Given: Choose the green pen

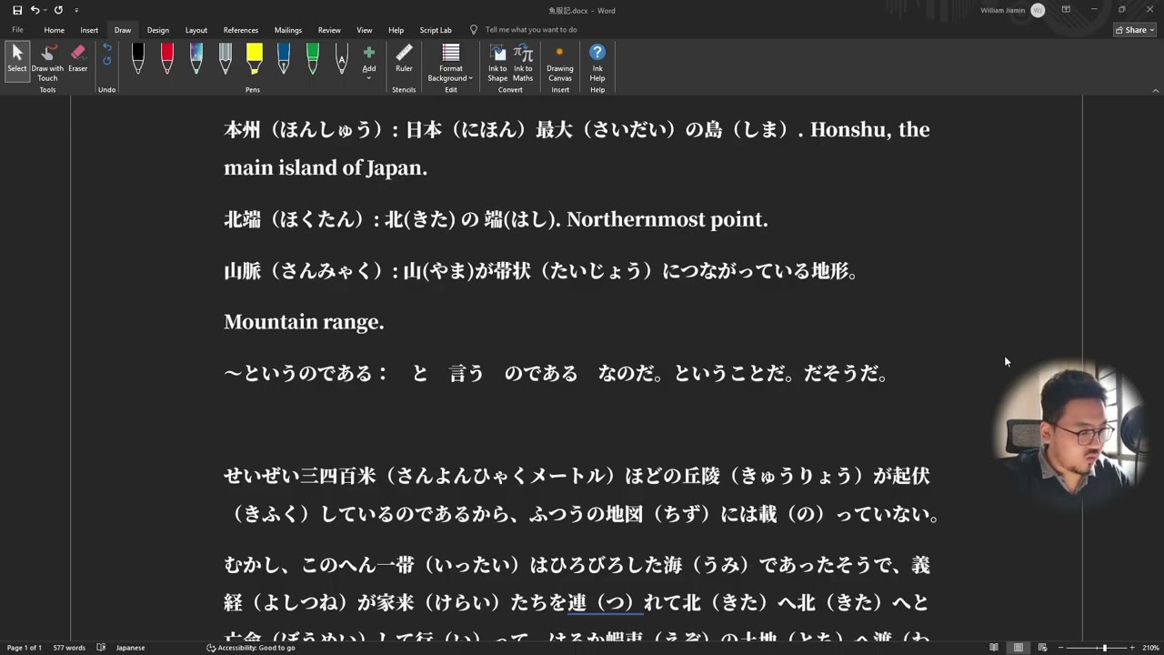Looking at the screenshot, I should (313, 59).
